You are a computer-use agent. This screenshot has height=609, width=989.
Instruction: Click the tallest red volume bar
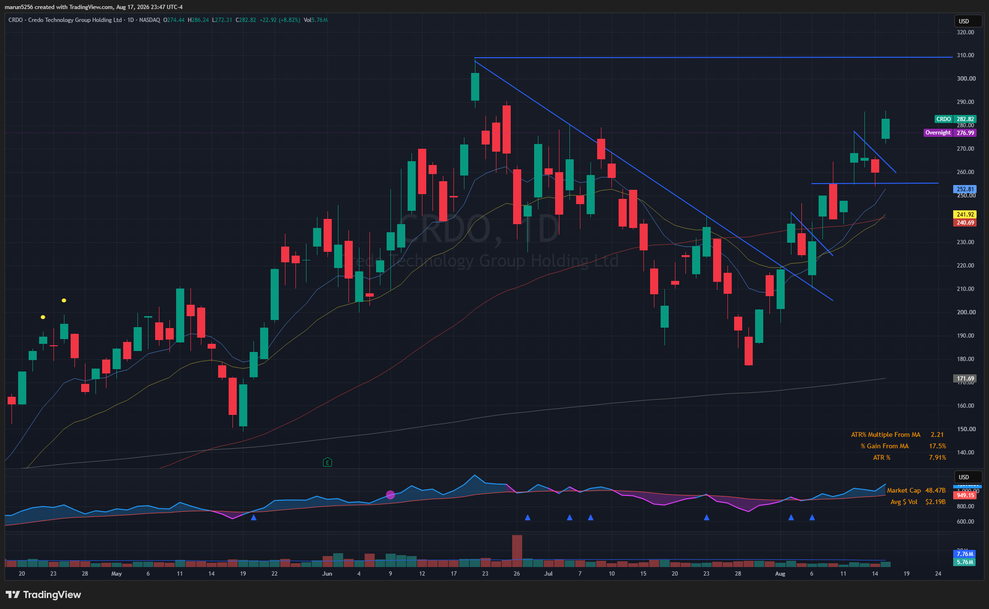(x=517, y=551)
